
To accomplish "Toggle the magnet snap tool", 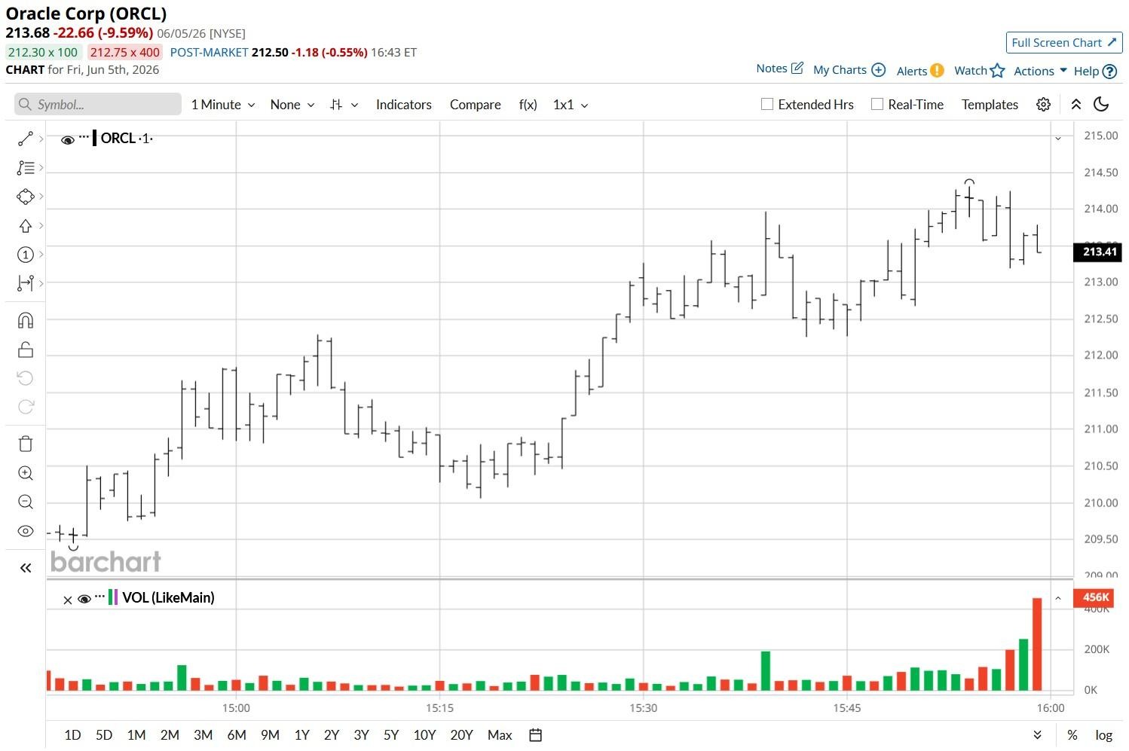I will coord(25,321).
